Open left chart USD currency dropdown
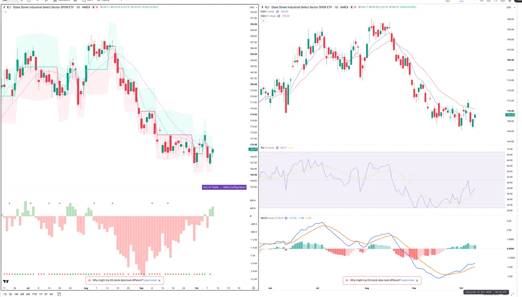Image resolution: width=522 pixels, height=297 pixels. (x=253, y=7)
